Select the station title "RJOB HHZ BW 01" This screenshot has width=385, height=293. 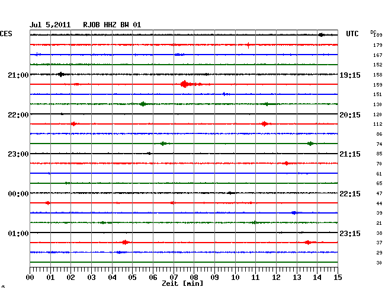[x=112, y=25]
